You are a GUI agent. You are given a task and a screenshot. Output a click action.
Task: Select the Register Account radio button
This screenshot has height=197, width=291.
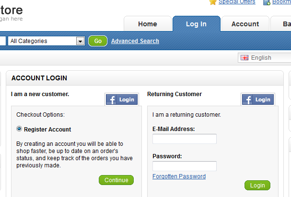point(19,129)
